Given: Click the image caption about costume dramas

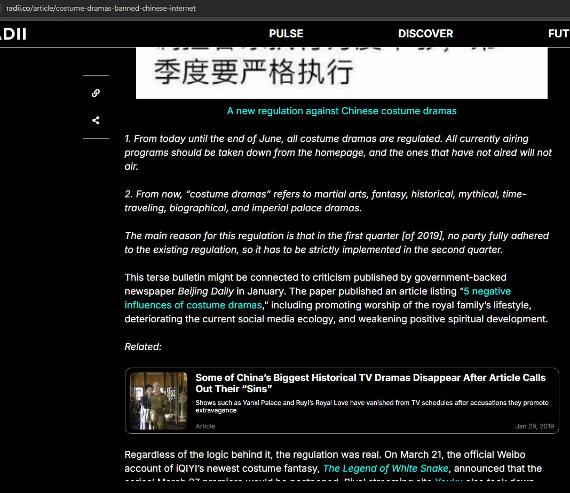Looking at the screenshot, I should coord(342,111).
